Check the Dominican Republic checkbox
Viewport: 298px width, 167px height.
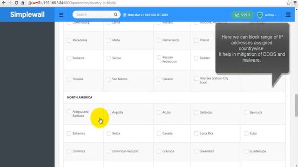click(x=108, y=151)
